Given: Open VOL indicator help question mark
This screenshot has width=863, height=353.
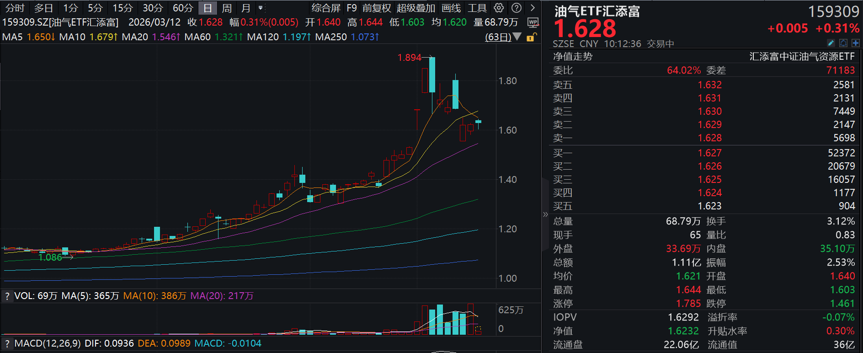Looking at the screenshot, I should (x=7, y=296).
